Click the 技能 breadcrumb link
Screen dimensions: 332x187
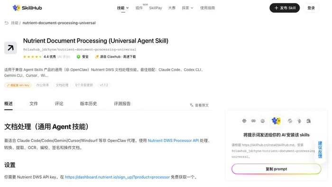[x=15, y=23]
